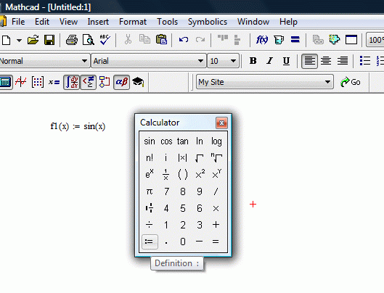Toggle Bold formatting

(253, 61)
